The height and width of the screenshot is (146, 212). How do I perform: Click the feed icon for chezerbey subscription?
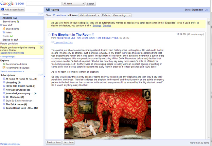click(4, 82)
